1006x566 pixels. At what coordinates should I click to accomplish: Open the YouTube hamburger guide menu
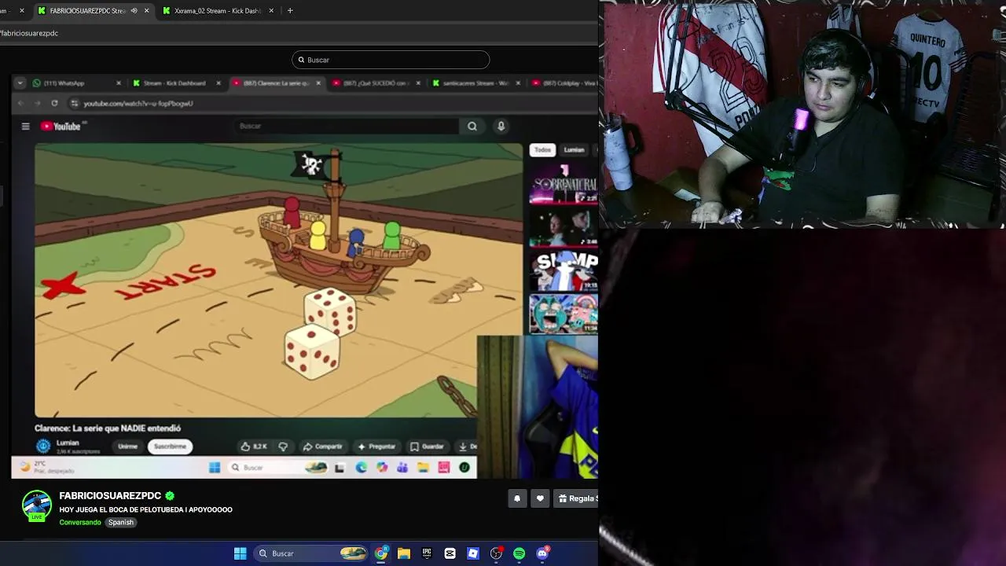coord(25,126)
